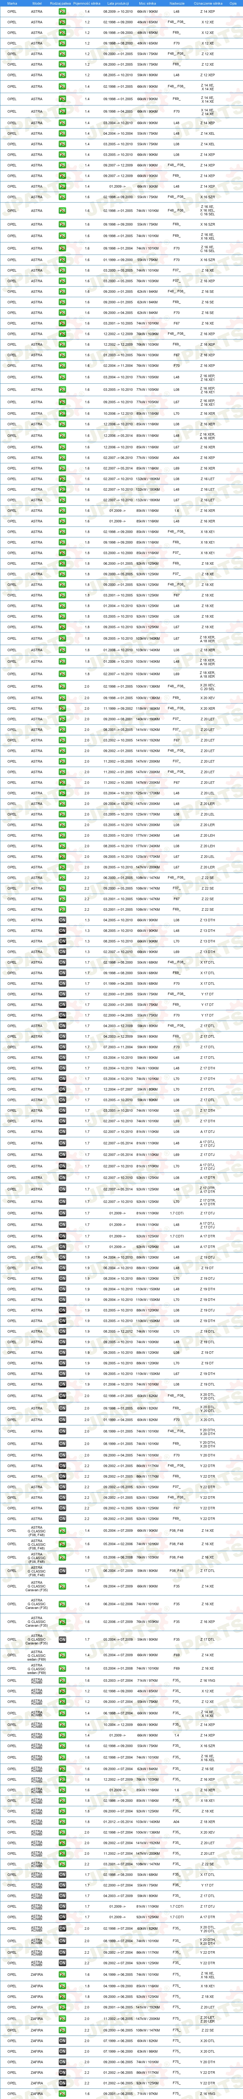243x2099 pixels.
Task: Click the ON diesel icon in the Astra Z 13 DTH L69 row
Action: coord(62,952)
